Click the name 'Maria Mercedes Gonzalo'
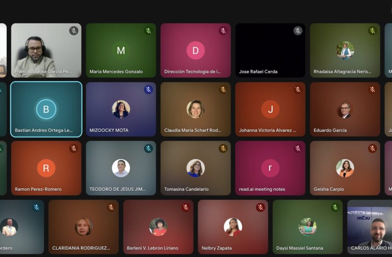Image resolution: width=392 pixels, height=257 pixels. (116, 72)
